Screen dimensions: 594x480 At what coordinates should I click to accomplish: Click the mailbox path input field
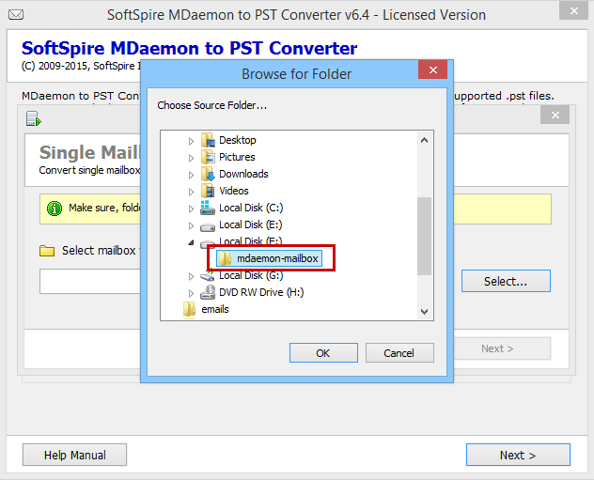(x=90, y=281)
